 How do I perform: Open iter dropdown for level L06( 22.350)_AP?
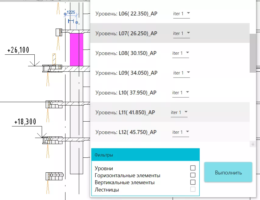click(181, 14)
